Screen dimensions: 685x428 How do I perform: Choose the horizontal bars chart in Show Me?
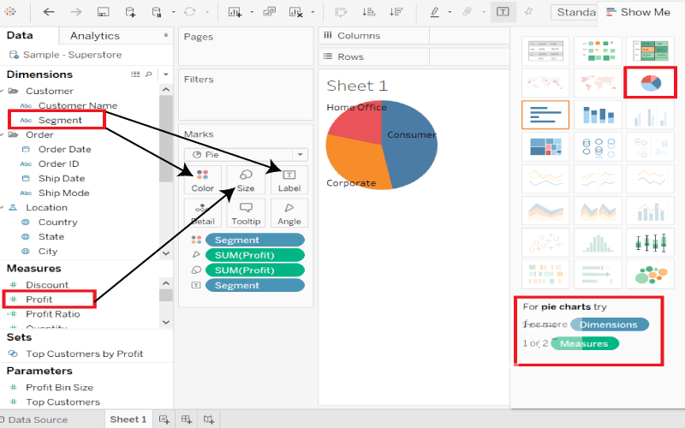tap(545, 115)
